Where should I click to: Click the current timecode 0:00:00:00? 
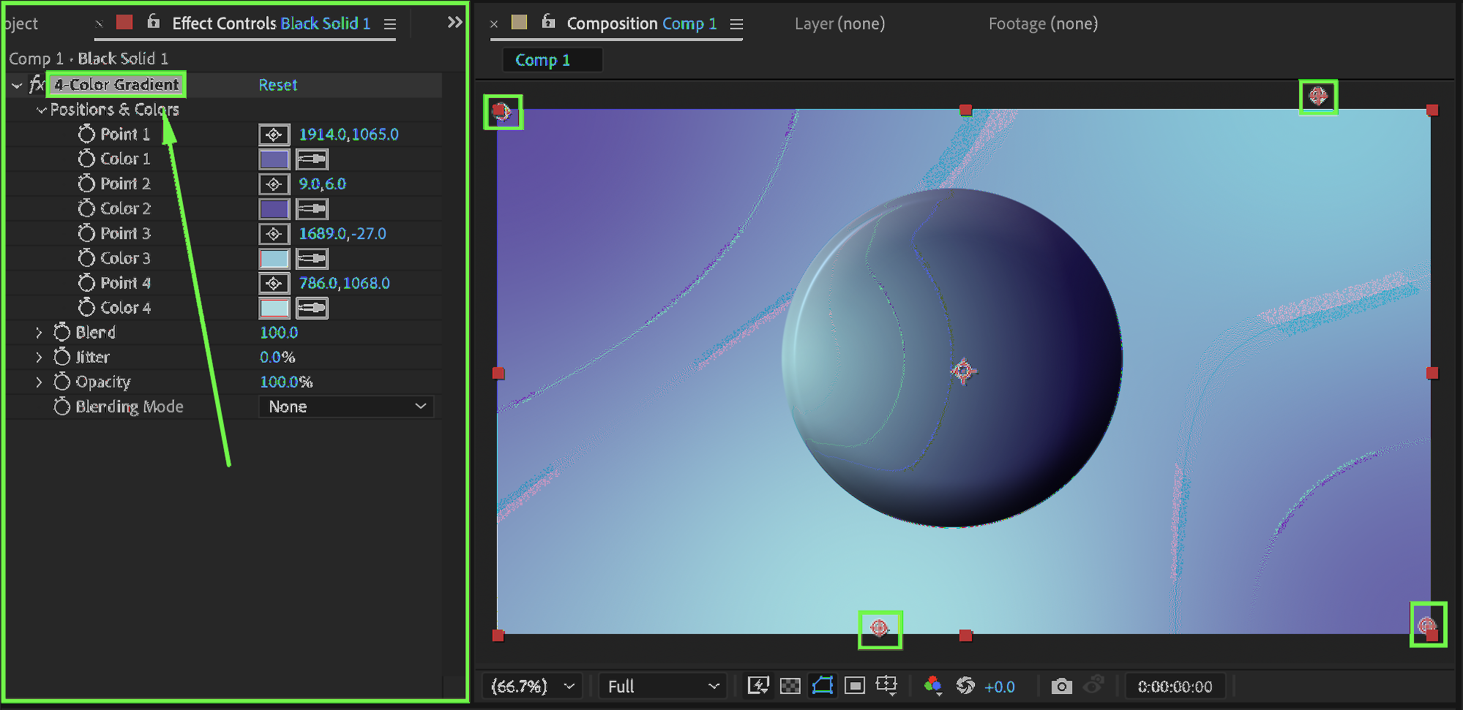click(x=1175, y=687)
